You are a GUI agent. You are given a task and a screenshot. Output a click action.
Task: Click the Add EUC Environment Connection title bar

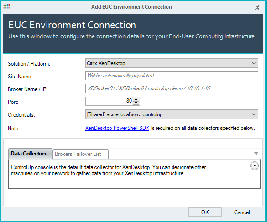pos(131,7)
